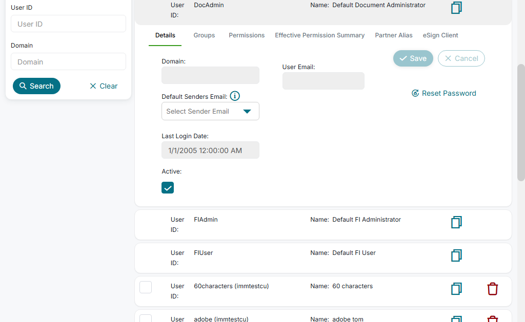Open the Select Sender Email dropdown
Screen dimensions: 525x322
coord(210,111)
